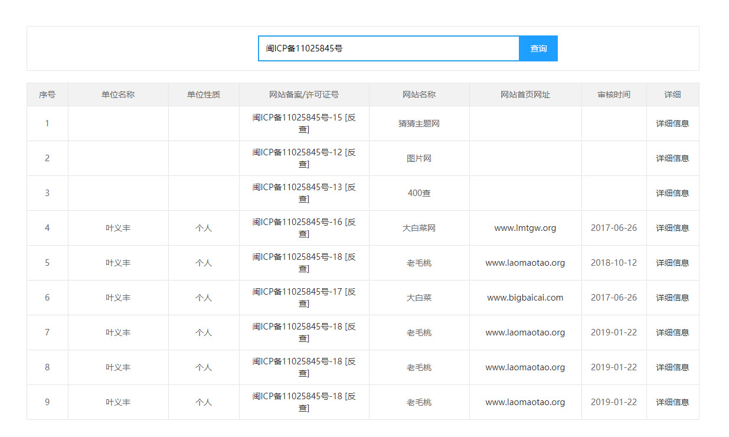View 详细信息 for the 2018-10-12 老毛桃 row
729x437 pixels.
click(x=672, y=263)
